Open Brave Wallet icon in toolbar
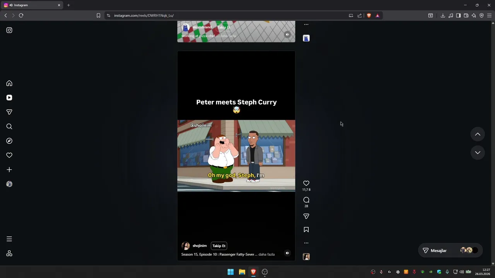495x278 pixels. [466, 15]
